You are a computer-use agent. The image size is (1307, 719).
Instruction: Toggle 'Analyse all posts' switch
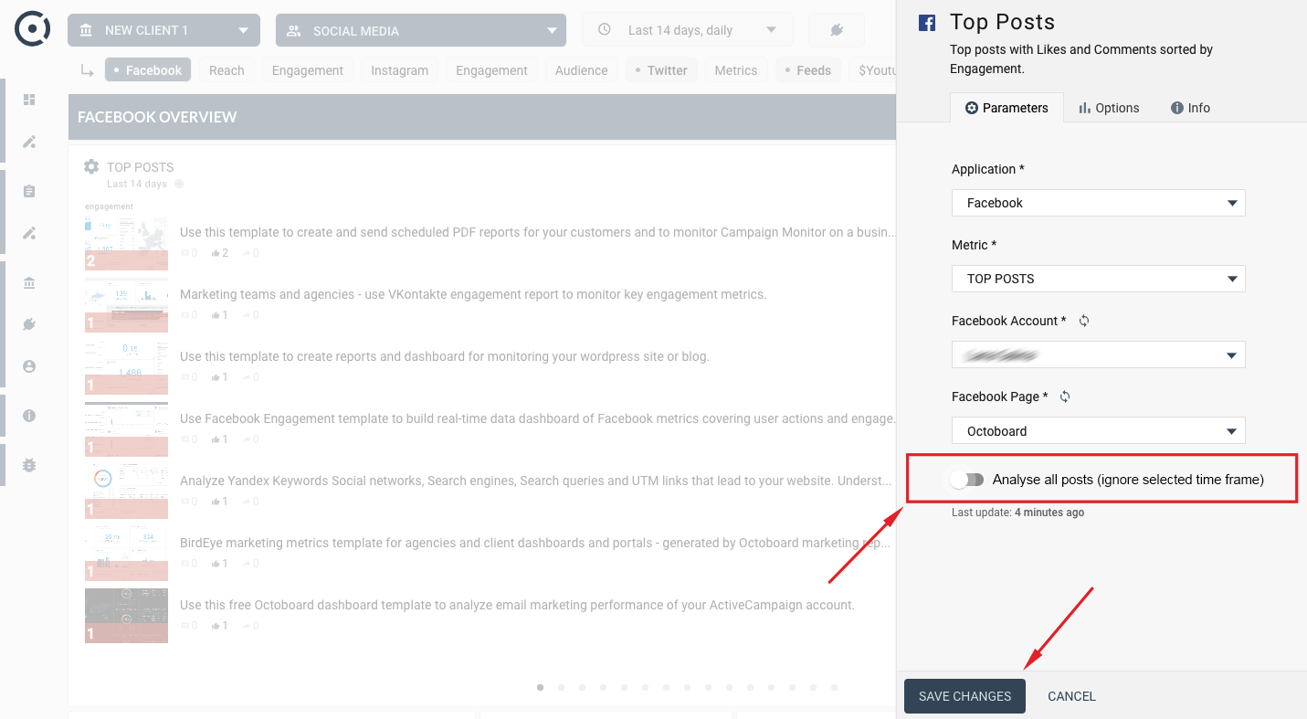point(967,480)
